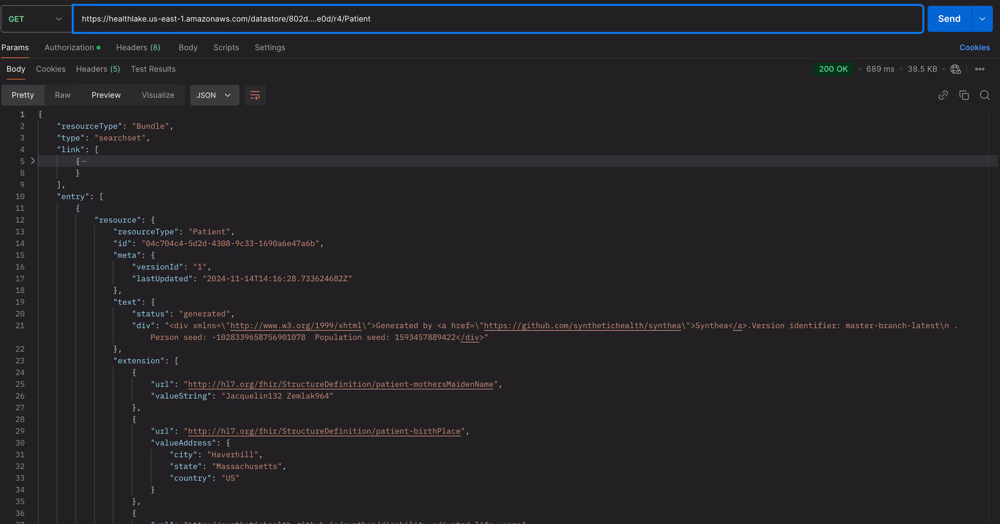Click the "Massachusetts" state value
The image size is (1000, 524).
[247, 466]
